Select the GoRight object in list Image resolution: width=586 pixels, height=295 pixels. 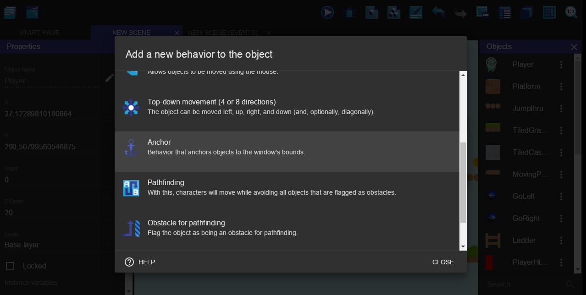coord(527,219)
